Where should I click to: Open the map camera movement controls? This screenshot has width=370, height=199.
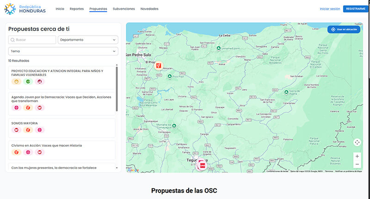[357, 143]
